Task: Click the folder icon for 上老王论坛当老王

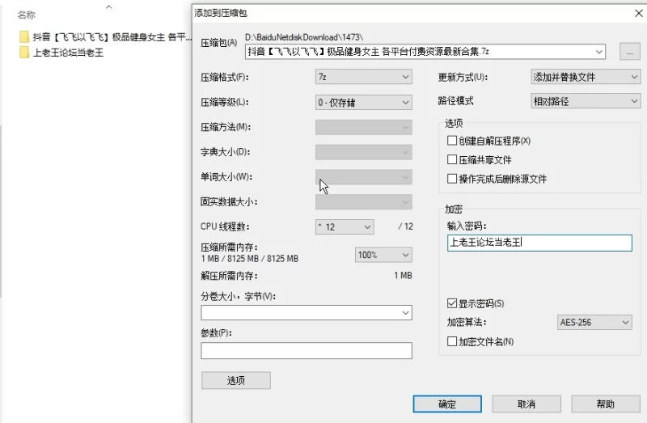Action: [24, 53]
